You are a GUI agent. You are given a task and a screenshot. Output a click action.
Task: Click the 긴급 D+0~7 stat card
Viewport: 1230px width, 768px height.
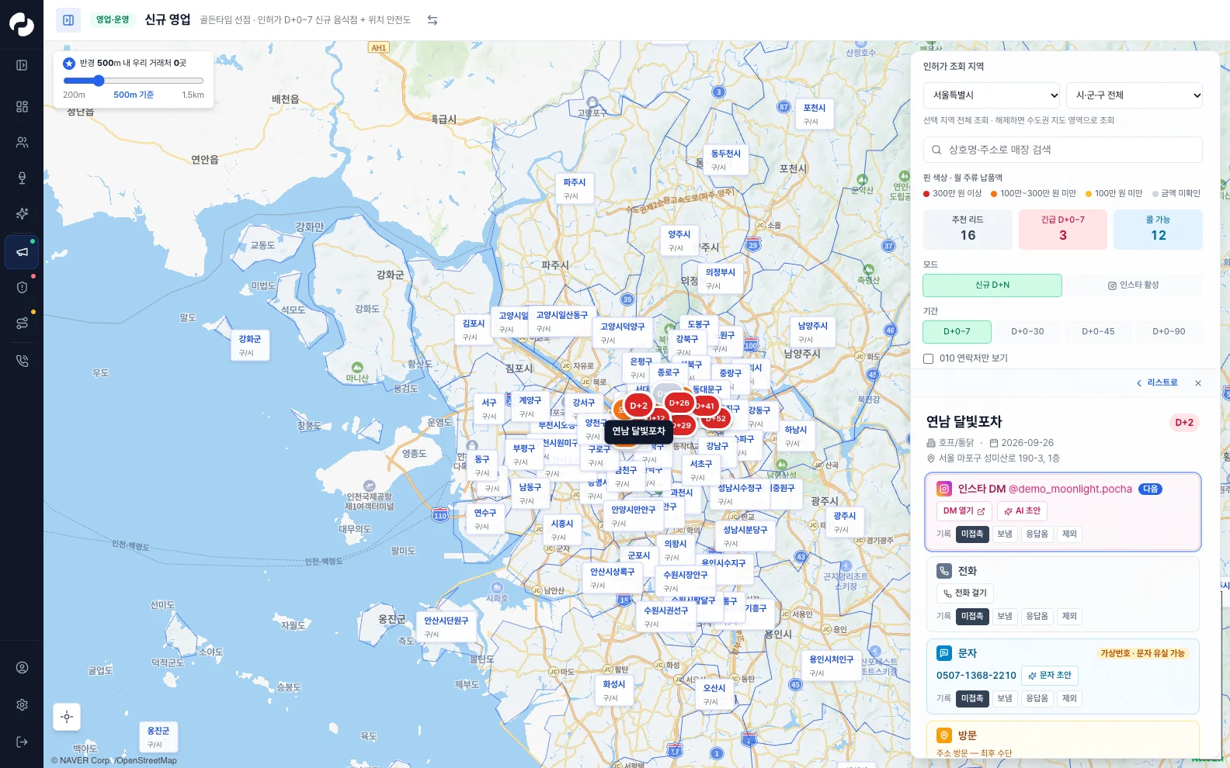[x=1063, y=230]
